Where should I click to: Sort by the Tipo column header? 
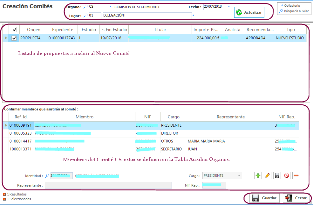coord(291,30)
